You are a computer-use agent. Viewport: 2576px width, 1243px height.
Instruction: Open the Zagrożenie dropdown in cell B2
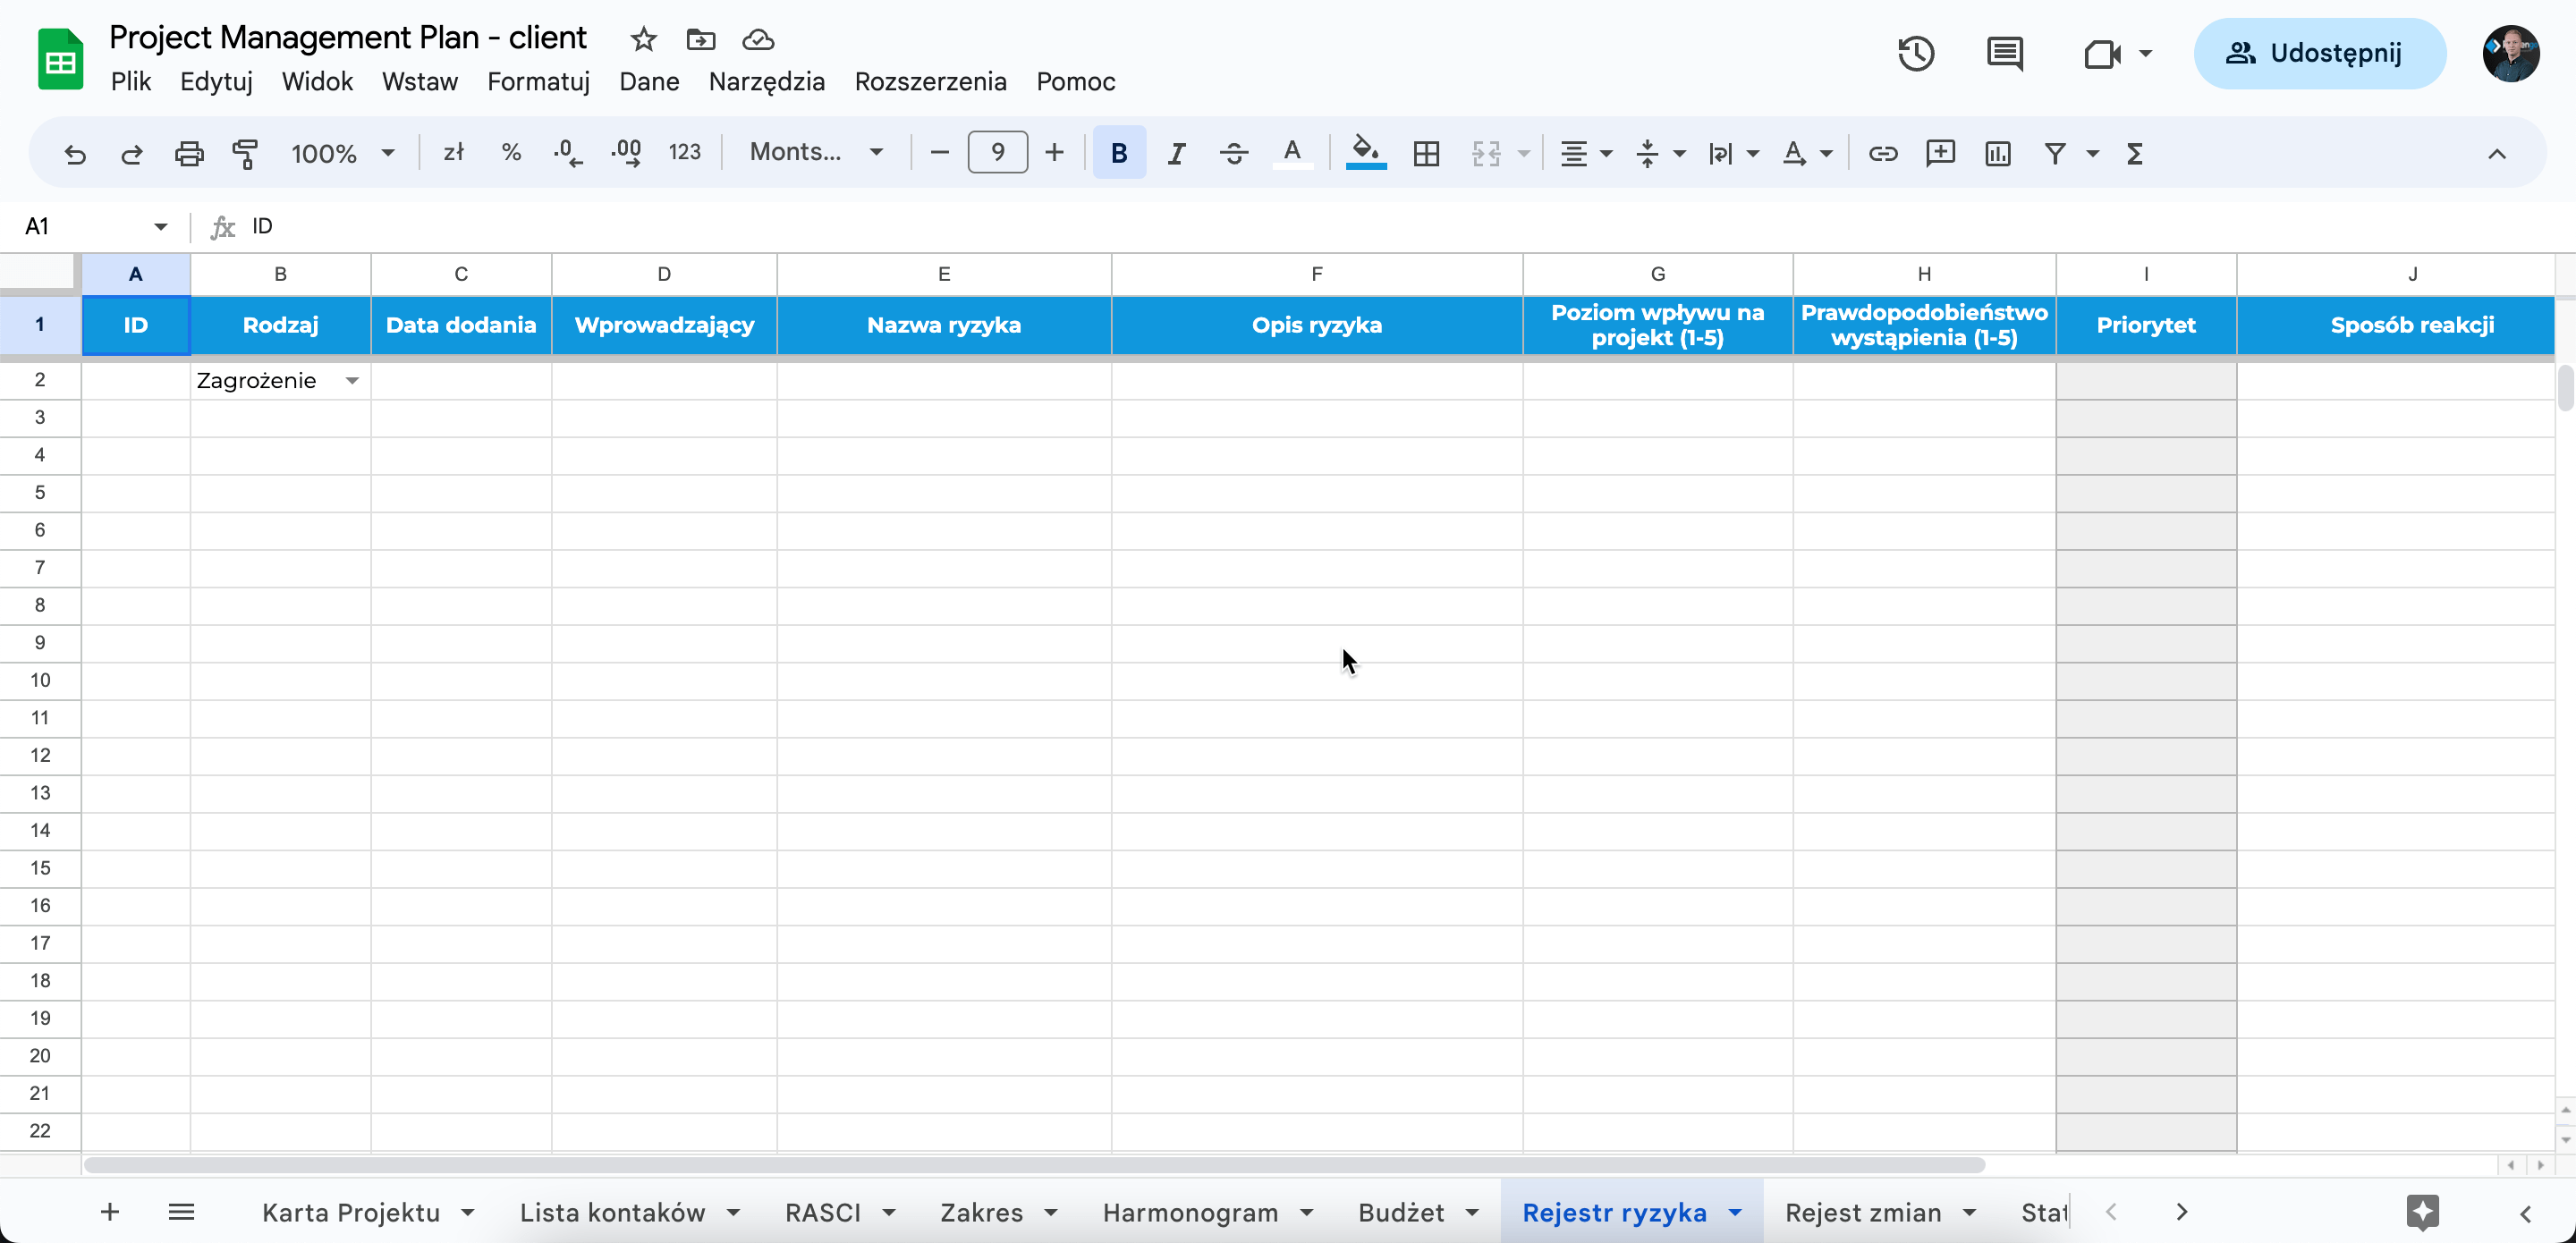(352, 381)
